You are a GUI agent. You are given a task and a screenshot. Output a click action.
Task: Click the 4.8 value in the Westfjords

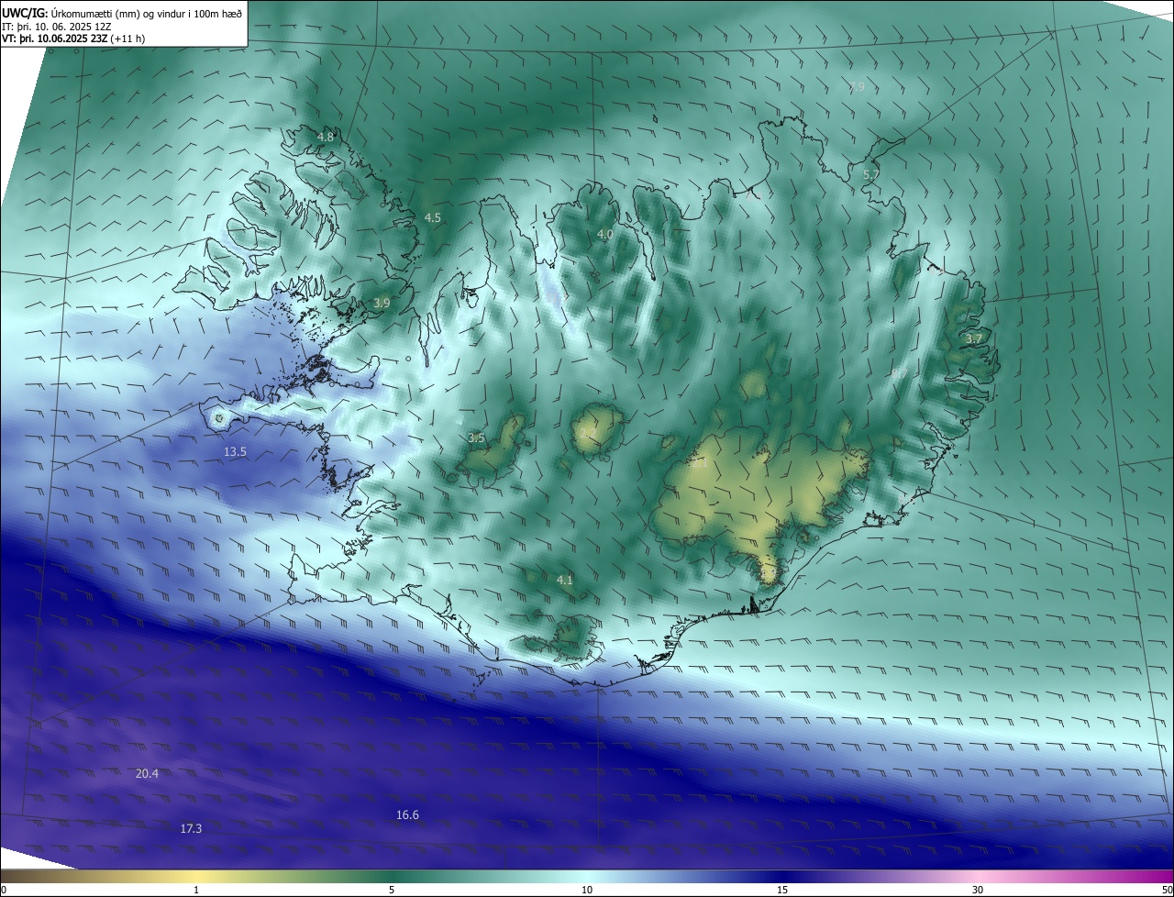pos(326,138)
